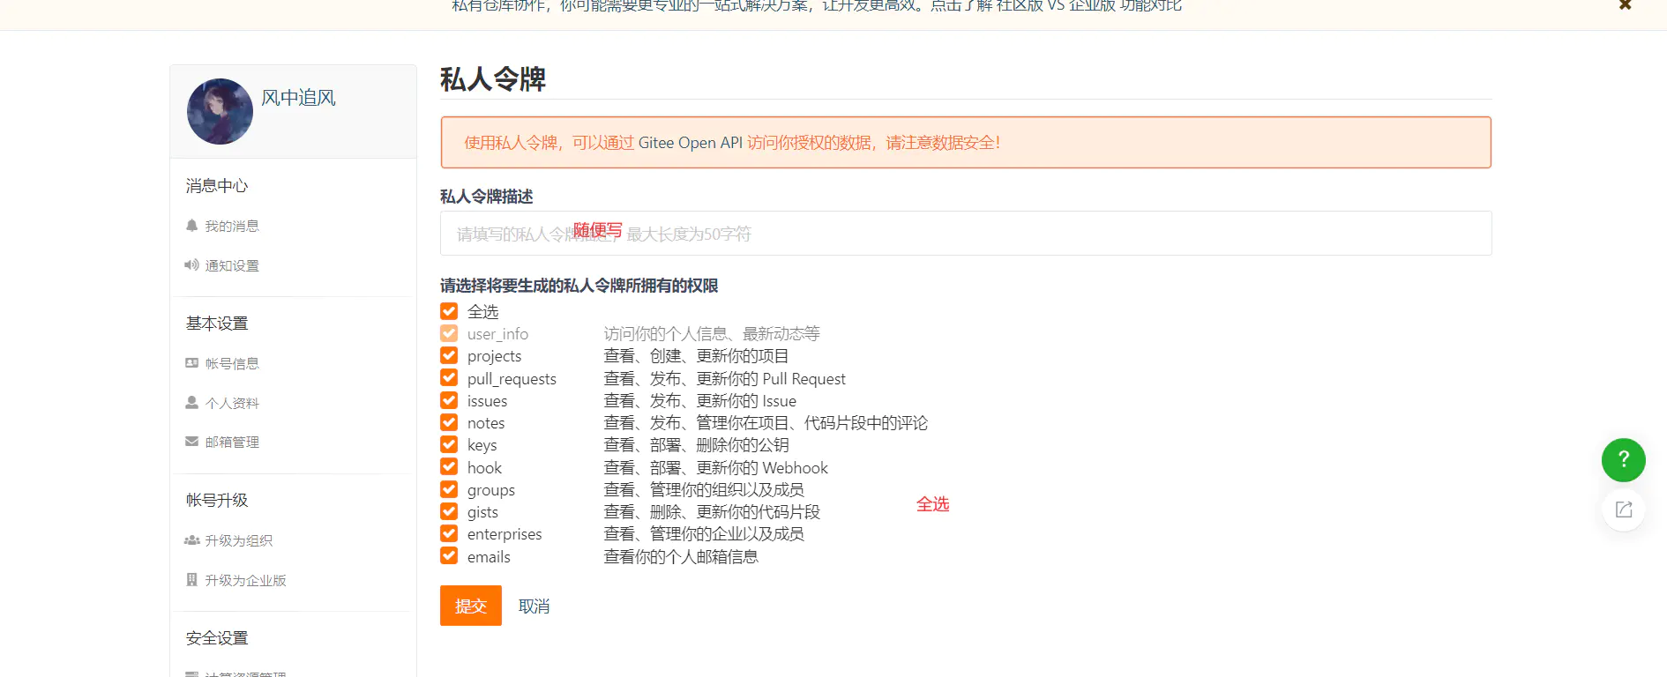
Task: Click the envelope icon beside 邮箱管理
Action: pyautogui.click(x=191, y=442)
